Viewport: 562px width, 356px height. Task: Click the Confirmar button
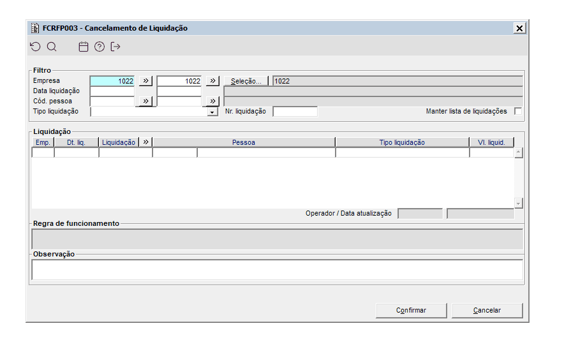click(x=411, y=311)
